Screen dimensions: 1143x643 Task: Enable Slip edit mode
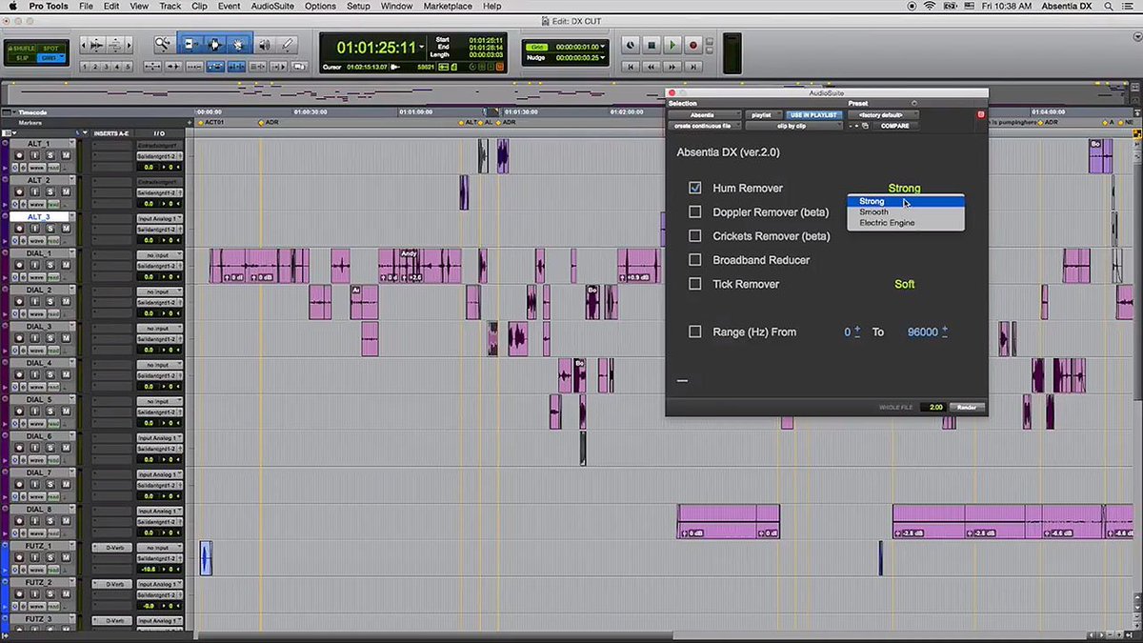22,58
